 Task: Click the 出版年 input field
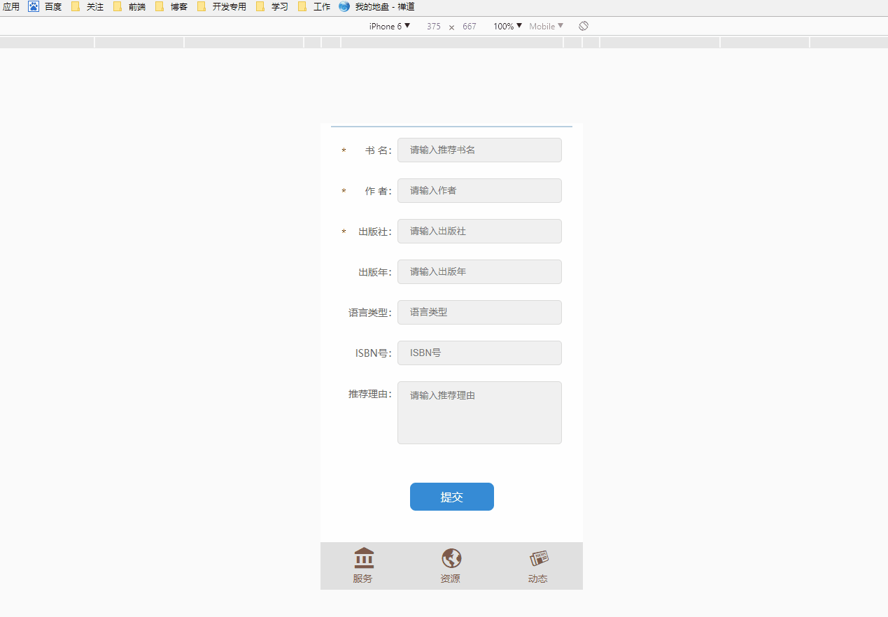tap(479, 271)
